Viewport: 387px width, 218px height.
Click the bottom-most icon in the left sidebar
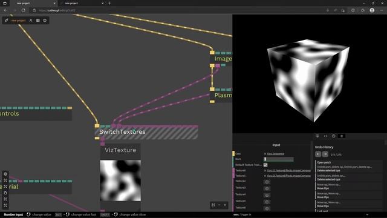pyautogui.click(x=5, y=205)
